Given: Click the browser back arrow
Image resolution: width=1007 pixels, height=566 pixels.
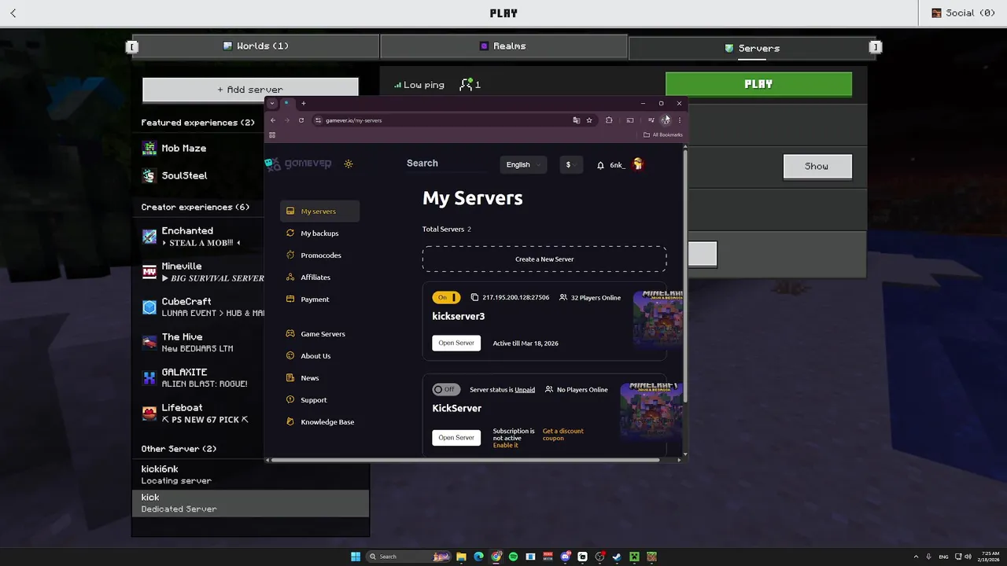Looking at the screenshot, I should coord(273,120).
